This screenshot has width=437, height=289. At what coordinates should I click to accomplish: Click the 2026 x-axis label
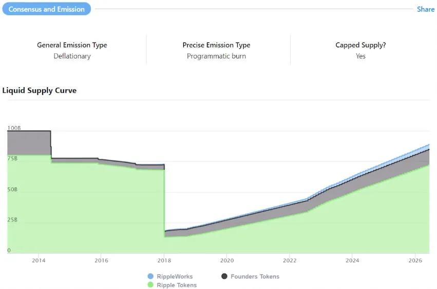(x=415, y=260)
